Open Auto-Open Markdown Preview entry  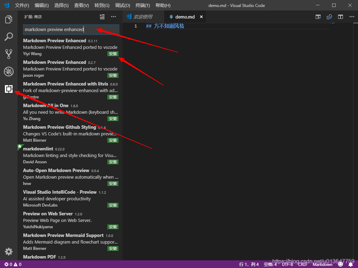pos(70,177)
